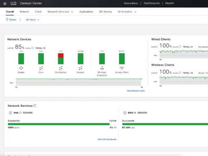The width and height of the screenshot is (208, 156).
Task: Click the red Distribution health bar
Action: [x=61, y=55]
